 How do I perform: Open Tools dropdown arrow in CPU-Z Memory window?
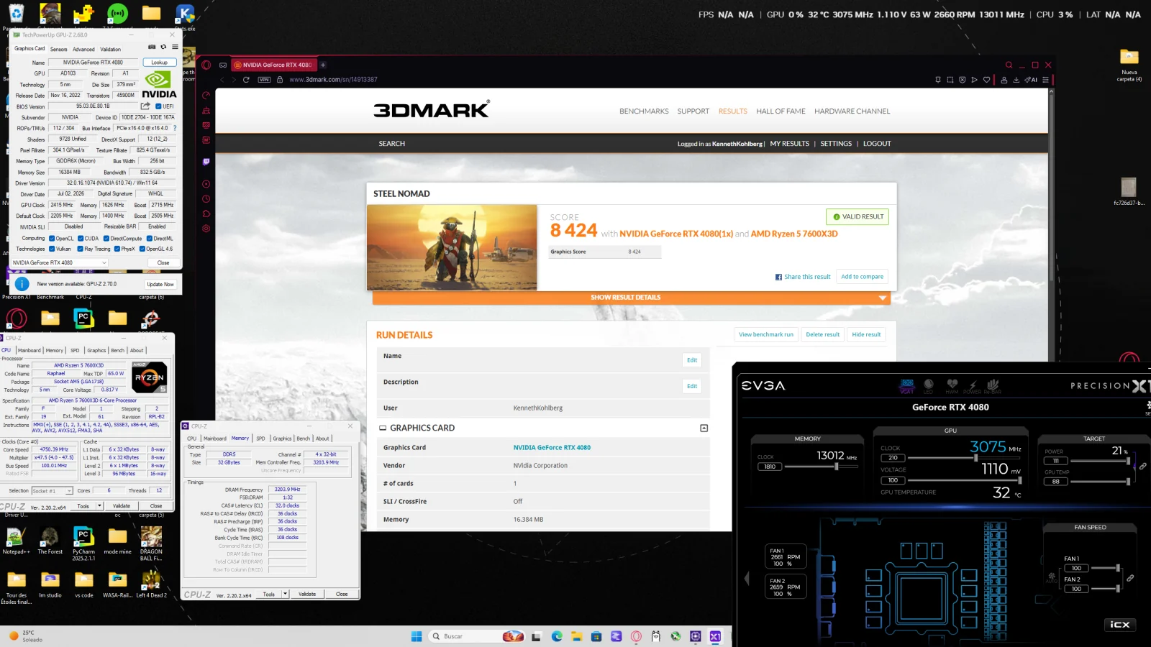point(286,595)
